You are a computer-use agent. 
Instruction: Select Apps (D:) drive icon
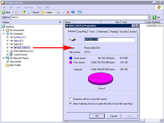click(x=11, y=41)
